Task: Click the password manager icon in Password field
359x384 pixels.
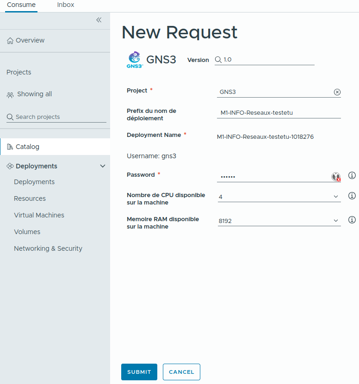Action: [336, 176]
